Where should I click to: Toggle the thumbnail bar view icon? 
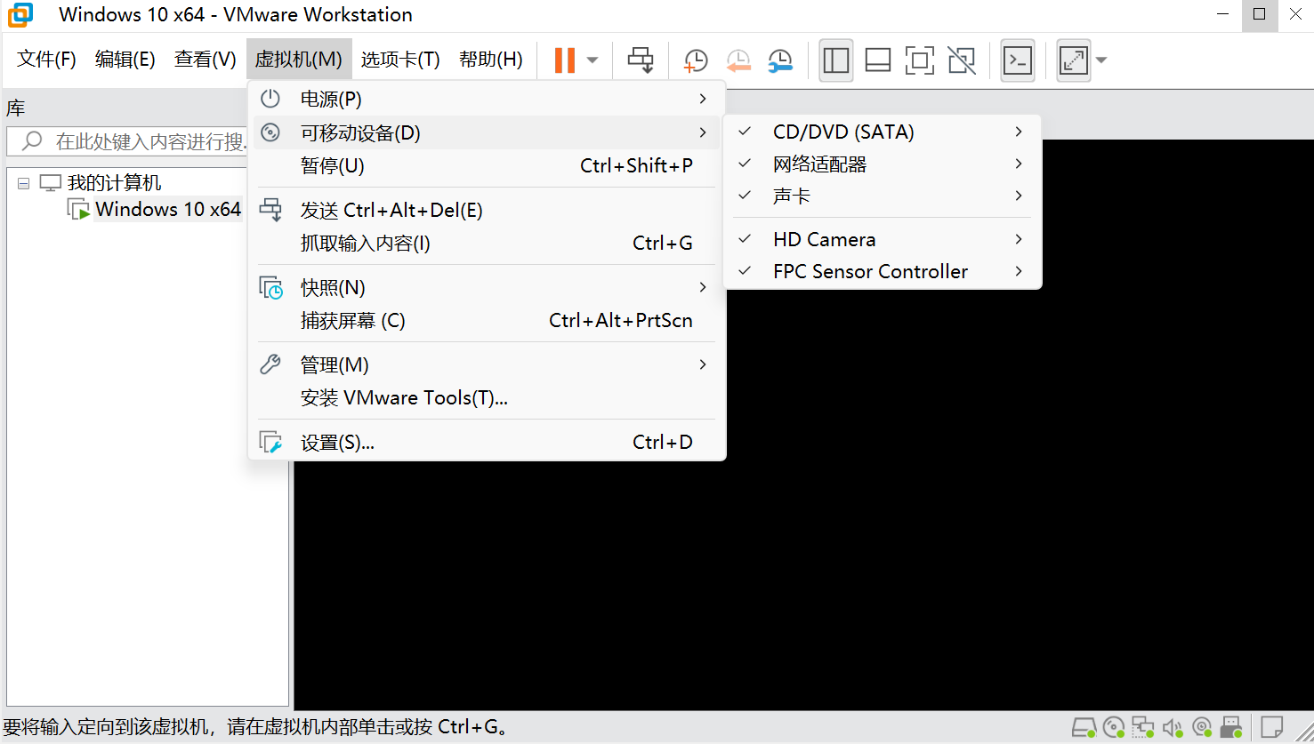coord(878,60)
